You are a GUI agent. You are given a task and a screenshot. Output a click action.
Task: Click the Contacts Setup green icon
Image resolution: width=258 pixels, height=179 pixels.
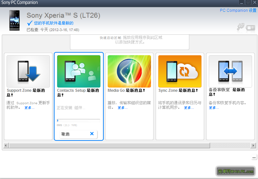pos(79,71)
